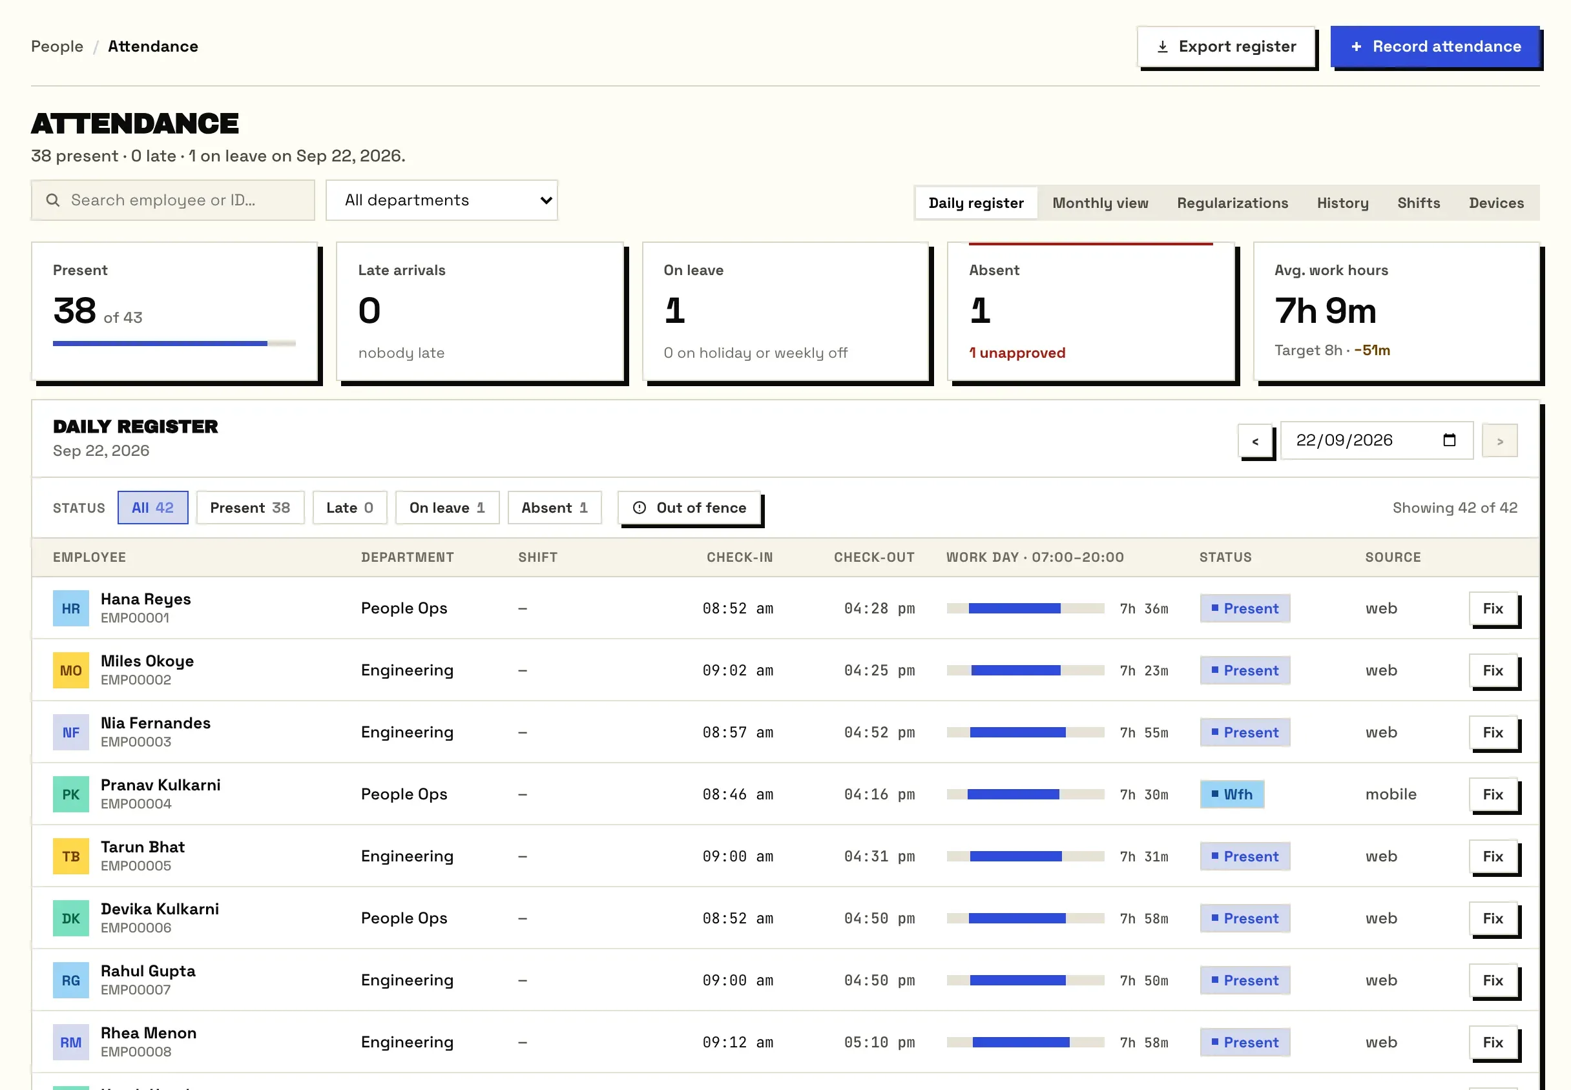The height and width of the screenshot is (1090, 1571).
Task: Open the Late arrivals summary card
Action: coord(480,311)
